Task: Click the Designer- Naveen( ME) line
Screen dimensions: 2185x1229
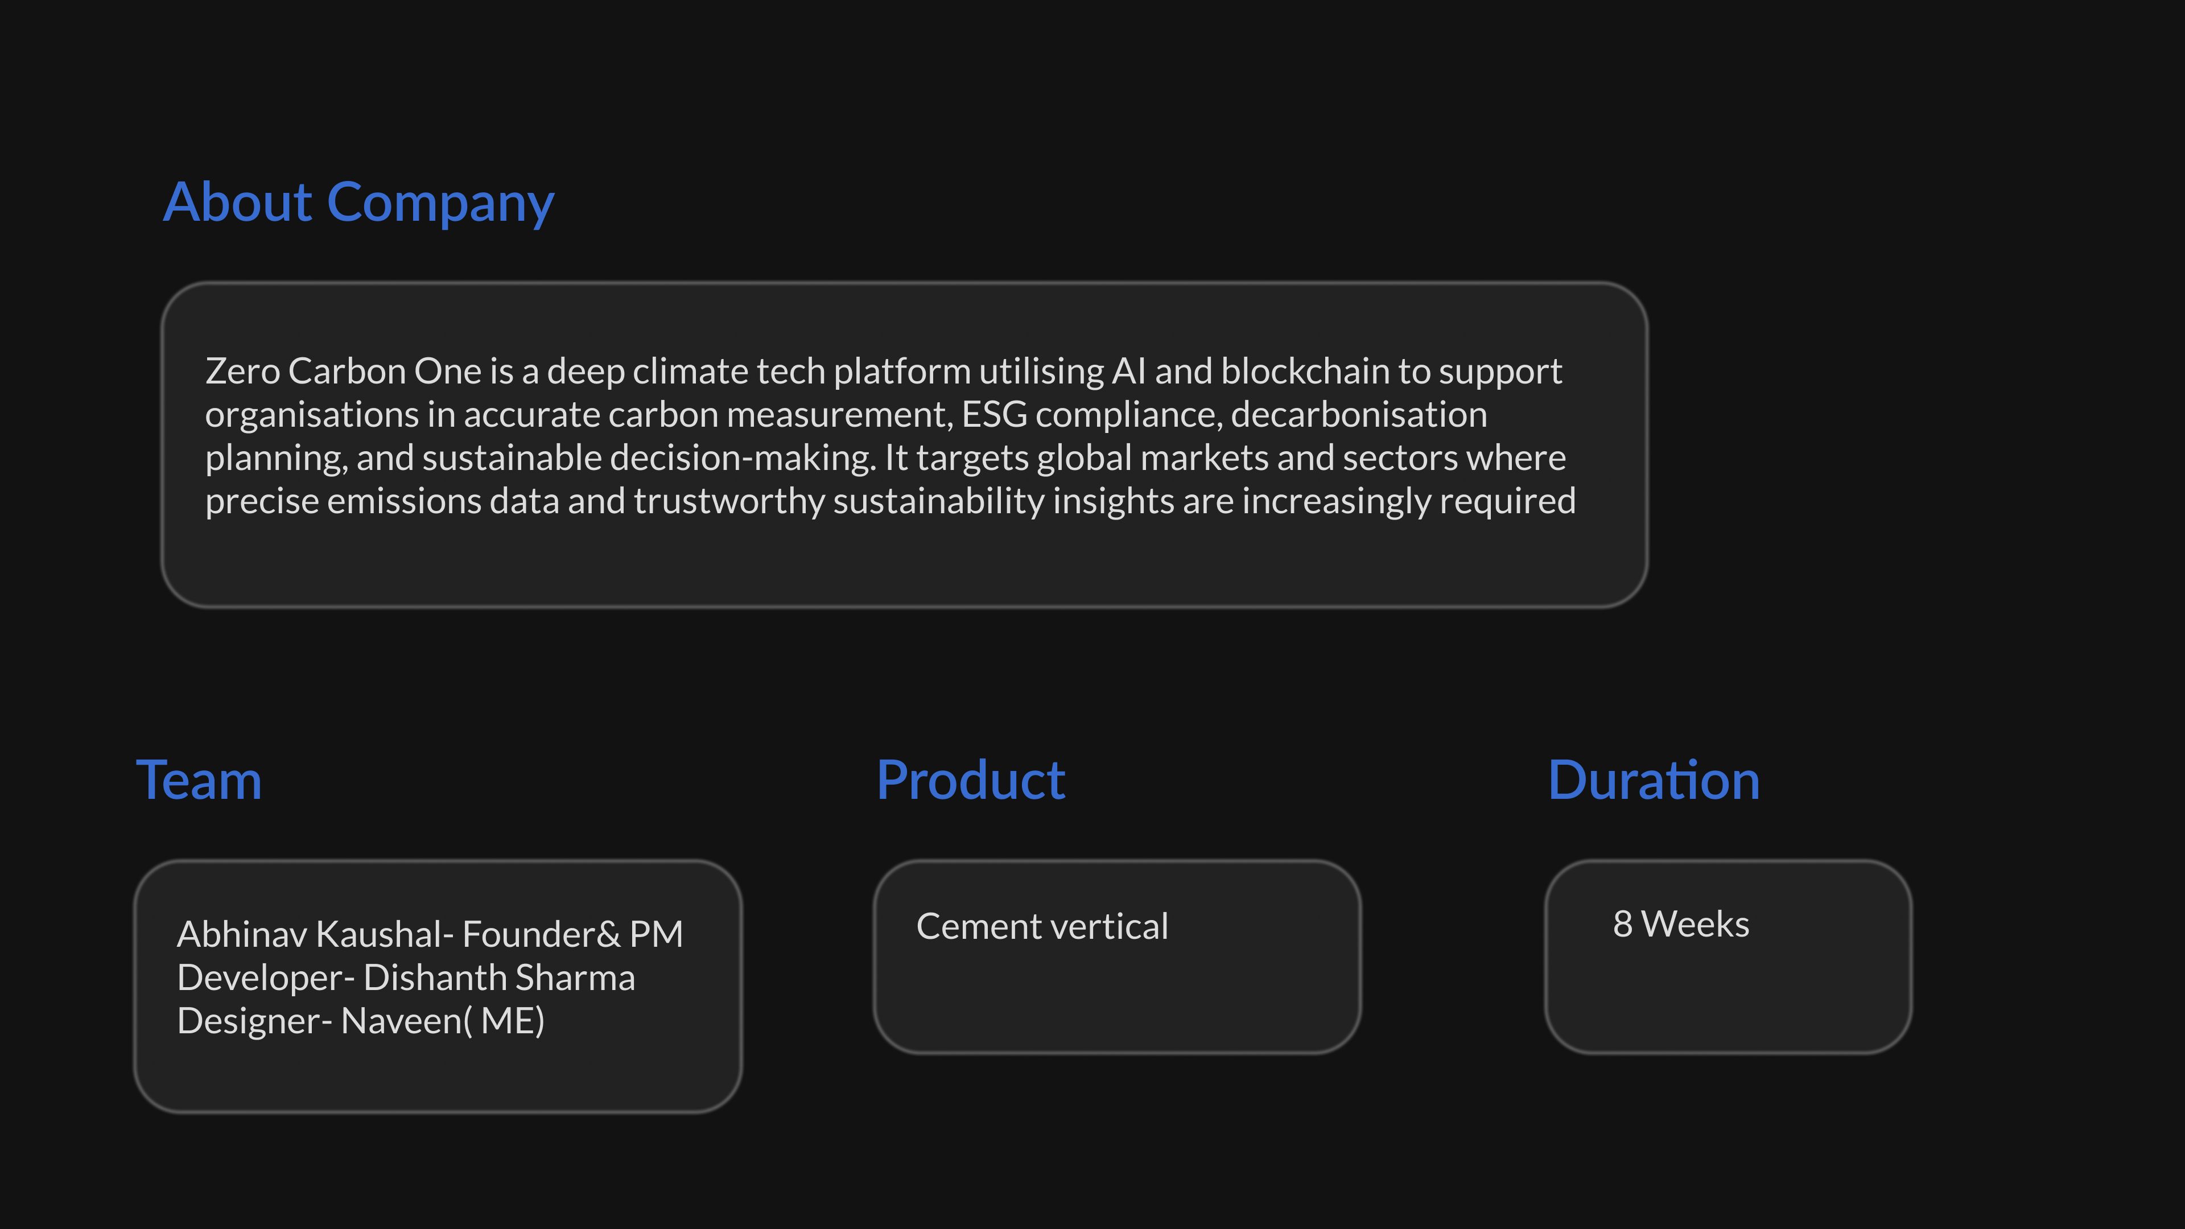Action: pos(361,1020)
